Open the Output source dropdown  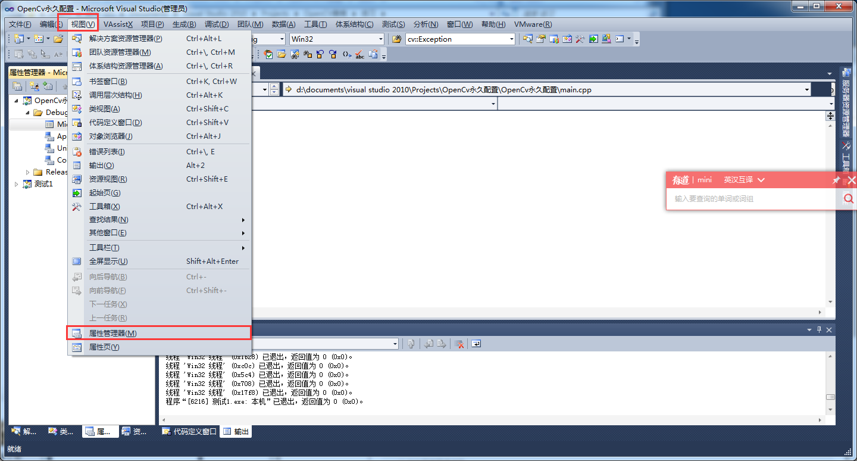(x=395, y=344)
